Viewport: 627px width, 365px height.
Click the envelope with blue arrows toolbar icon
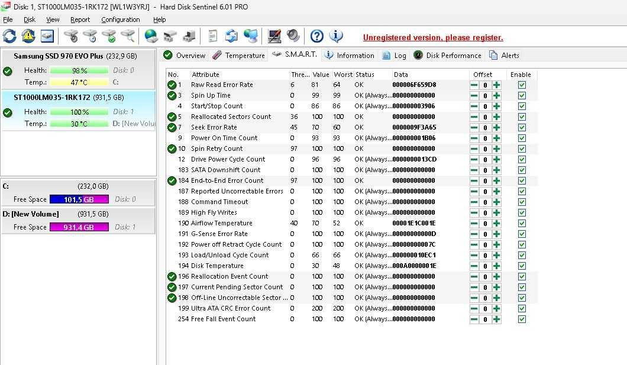click(x=231, y=36)
